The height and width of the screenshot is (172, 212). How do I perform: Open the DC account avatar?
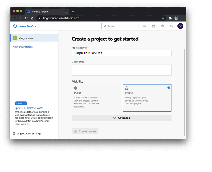pos(180,26)
